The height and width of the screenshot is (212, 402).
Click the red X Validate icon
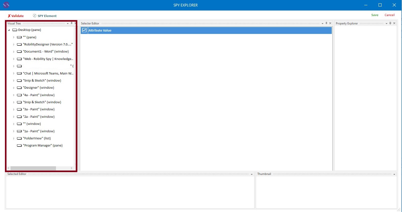pyautogui.click(x=9, y=16)
